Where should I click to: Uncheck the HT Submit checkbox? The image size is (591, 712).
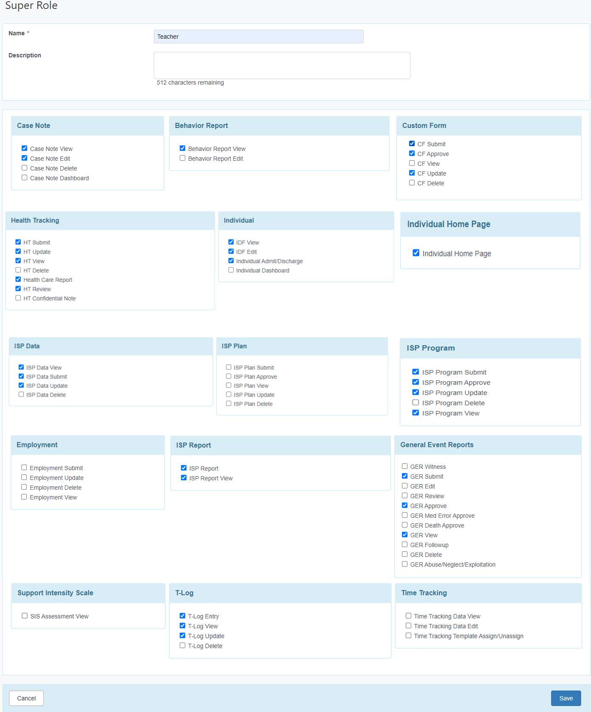pyautogui.click(x=18, y=242)
